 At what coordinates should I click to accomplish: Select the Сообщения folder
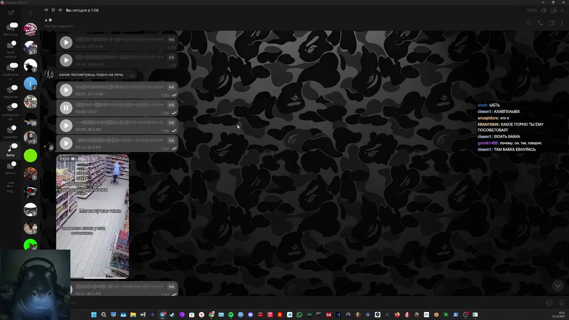pyautogui.click(x=11, y=71)
